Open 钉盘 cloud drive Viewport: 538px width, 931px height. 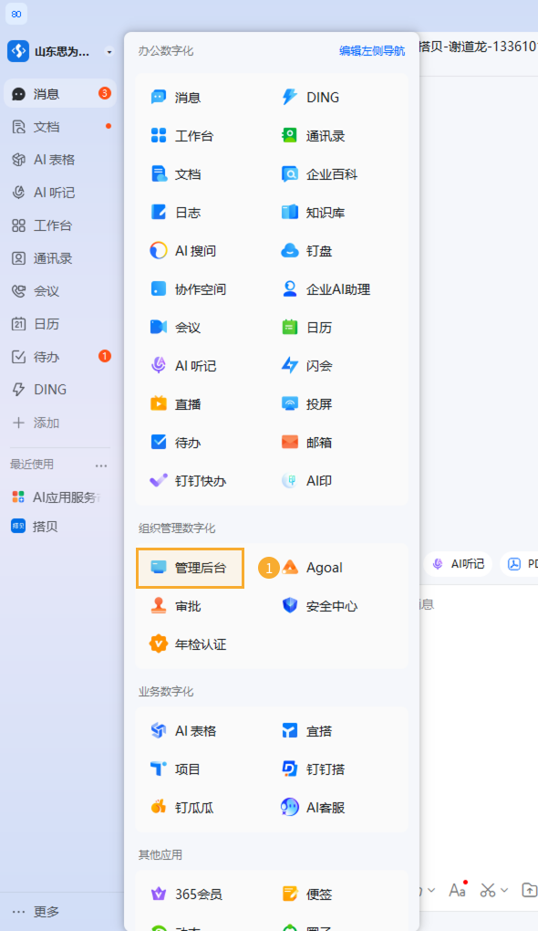(306, 251)
